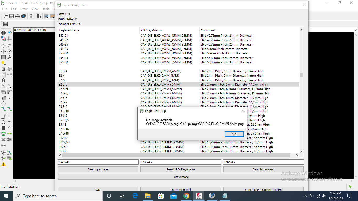
Task: Click the package list's vertical scrollbar down arrow
Action: click(x=301, y=151)
